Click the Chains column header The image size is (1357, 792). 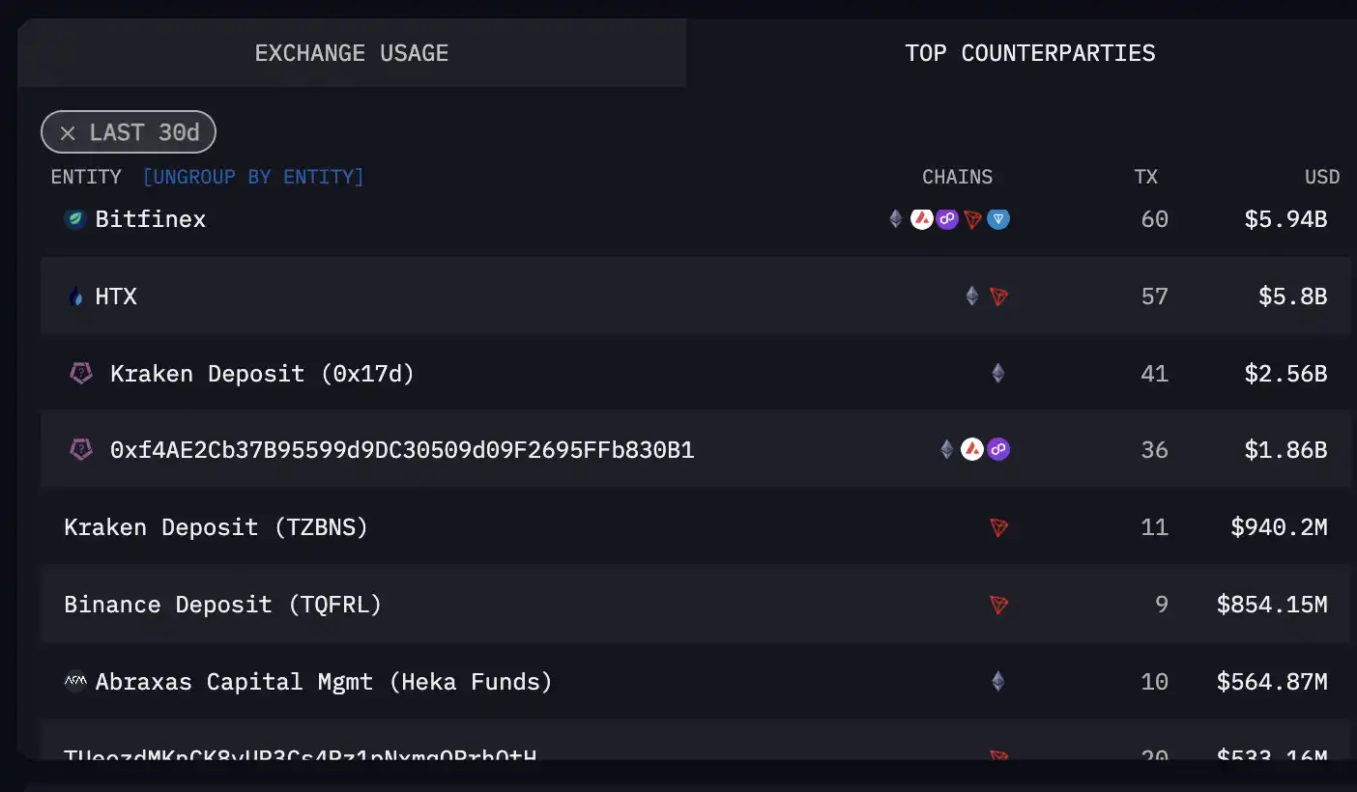coord(957,177)
